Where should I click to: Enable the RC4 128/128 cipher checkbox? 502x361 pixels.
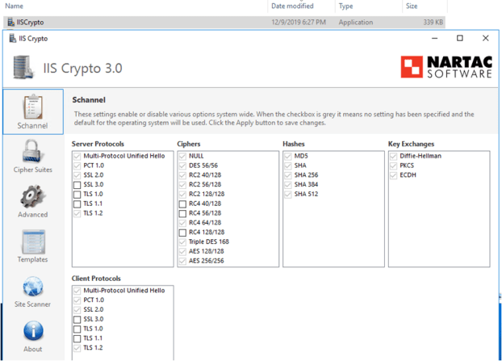[182, 233]
